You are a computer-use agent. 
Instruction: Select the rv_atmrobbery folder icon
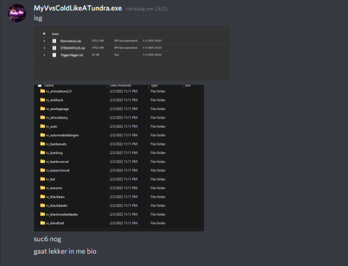point(42,117)
